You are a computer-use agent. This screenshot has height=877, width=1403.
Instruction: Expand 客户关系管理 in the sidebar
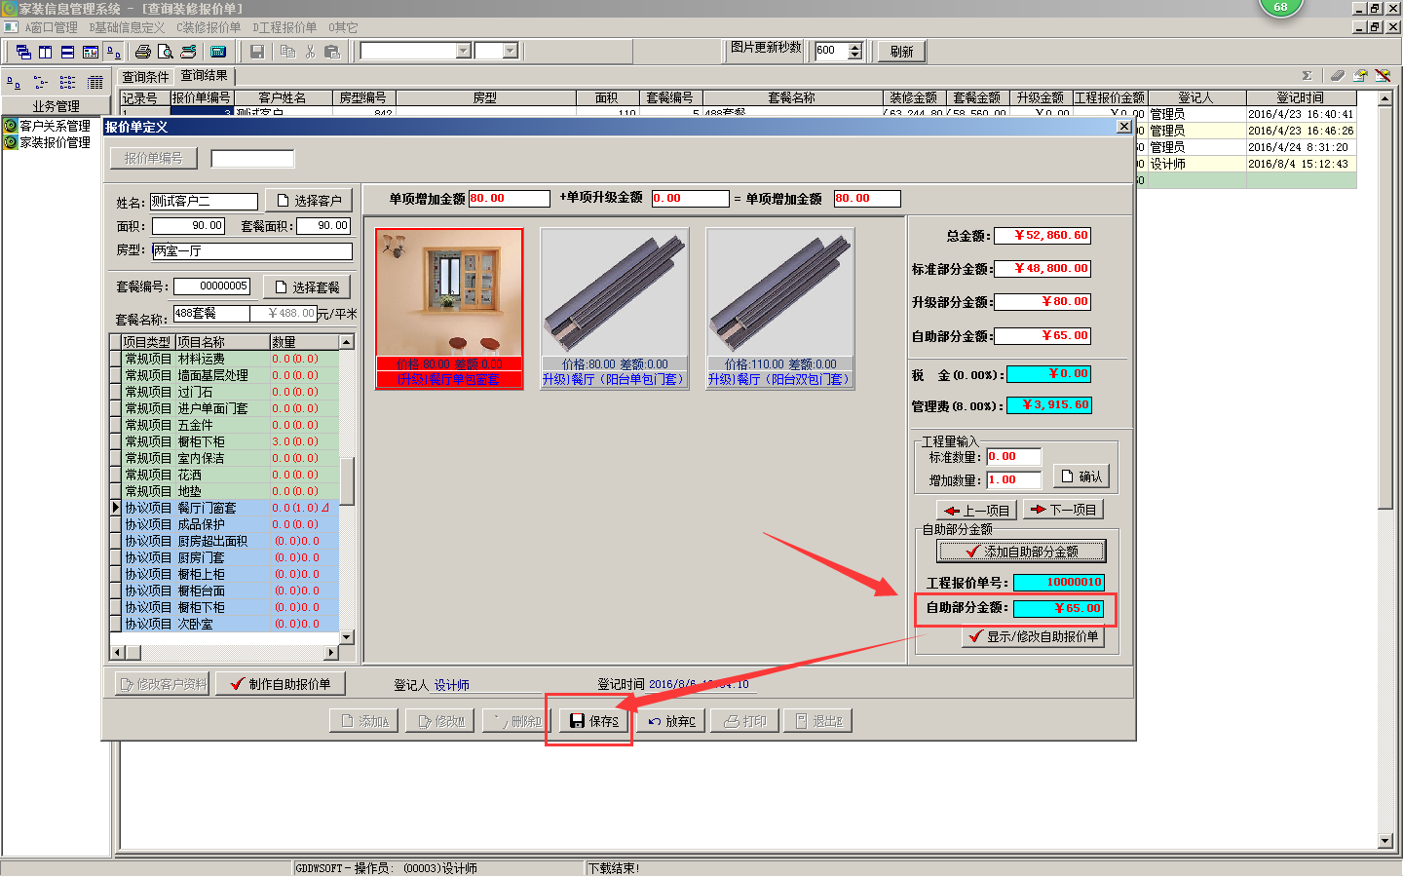[x=55, y=126]
